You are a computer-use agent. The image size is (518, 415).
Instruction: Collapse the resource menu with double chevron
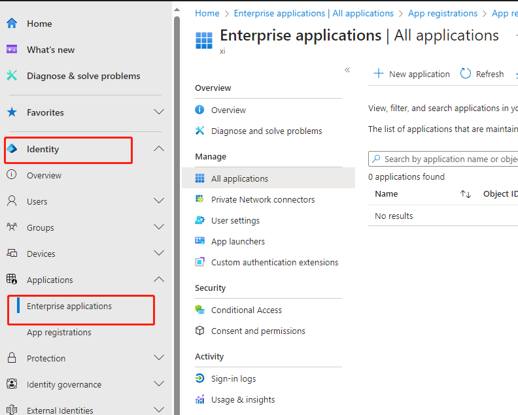point(347,70)
